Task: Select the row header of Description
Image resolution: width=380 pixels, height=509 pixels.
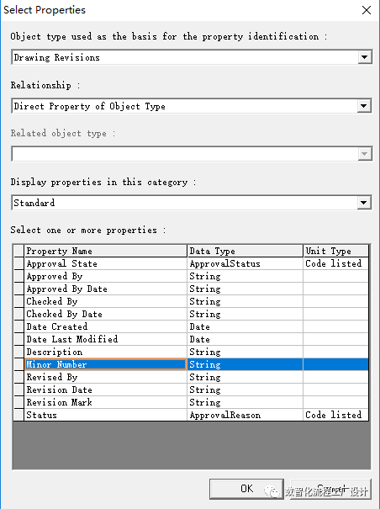Action: pos(18,352)
